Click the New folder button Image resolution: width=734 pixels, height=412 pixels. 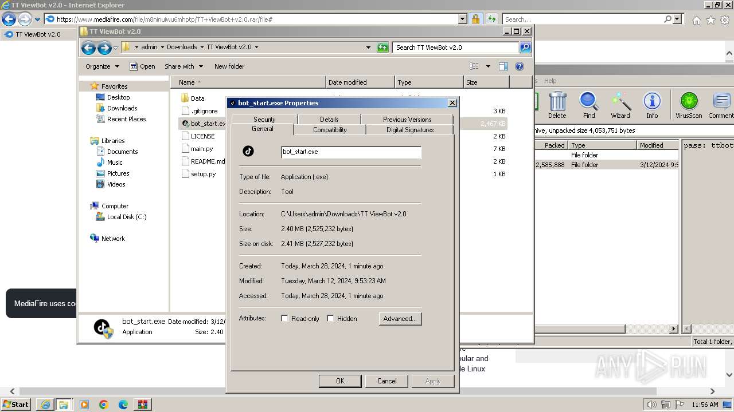(229, 66)
